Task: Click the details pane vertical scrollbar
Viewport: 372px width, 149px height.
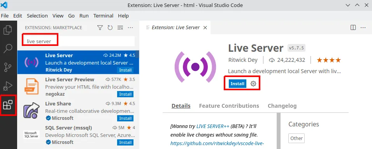Action: click(x=279, y=131)
